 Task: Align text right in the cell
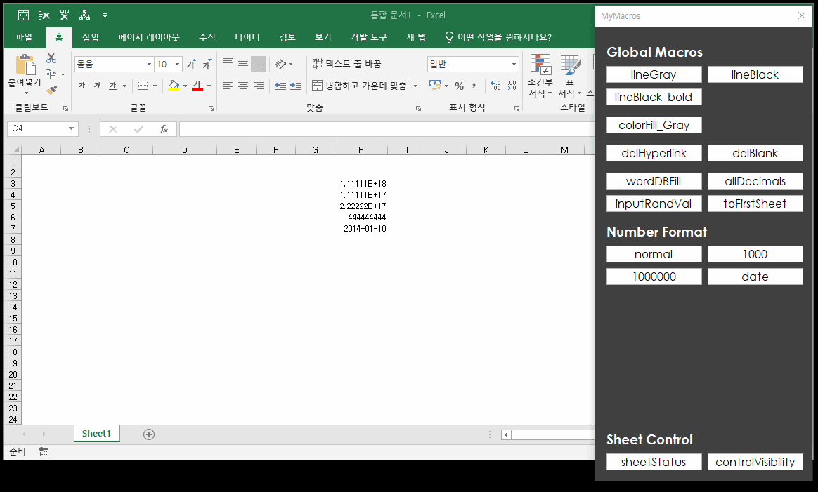[x=258, y=86]
